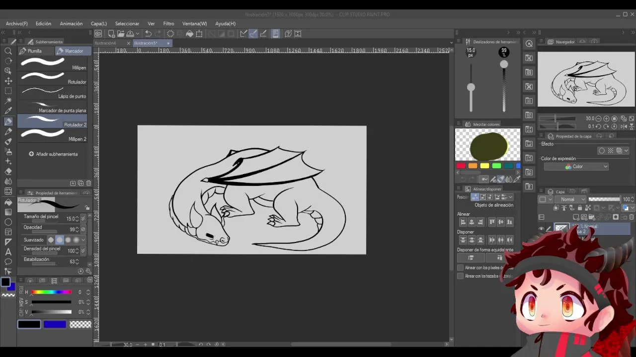
Task: Open the Posición dropdown in Alinear/disponer
Action: [511, 197]
